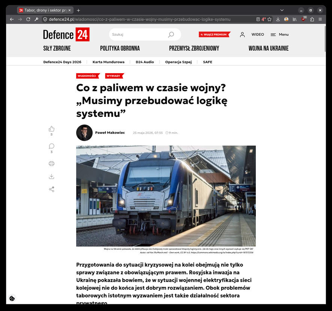
Task: Click the search magnifier icon
Action: coord(171,35)
